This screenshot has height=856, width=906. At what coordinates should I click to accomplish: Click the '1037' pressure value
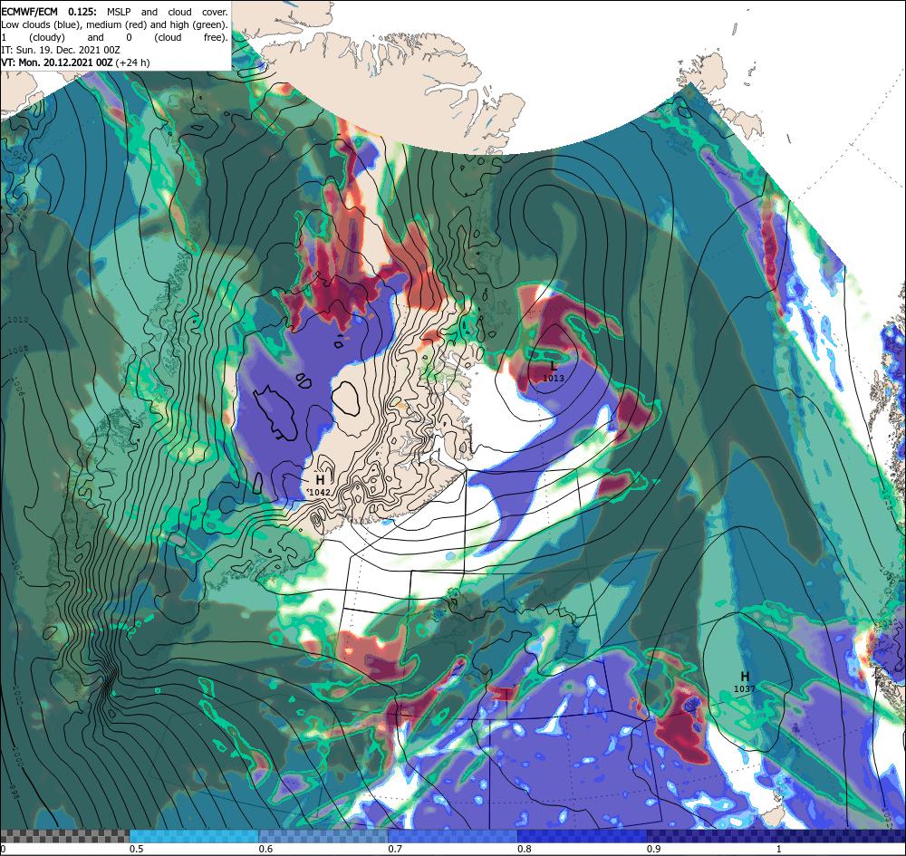coord(744,688)
